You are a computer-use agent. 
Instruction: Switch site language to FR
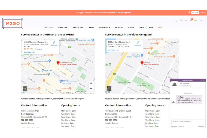coord(200,21)
